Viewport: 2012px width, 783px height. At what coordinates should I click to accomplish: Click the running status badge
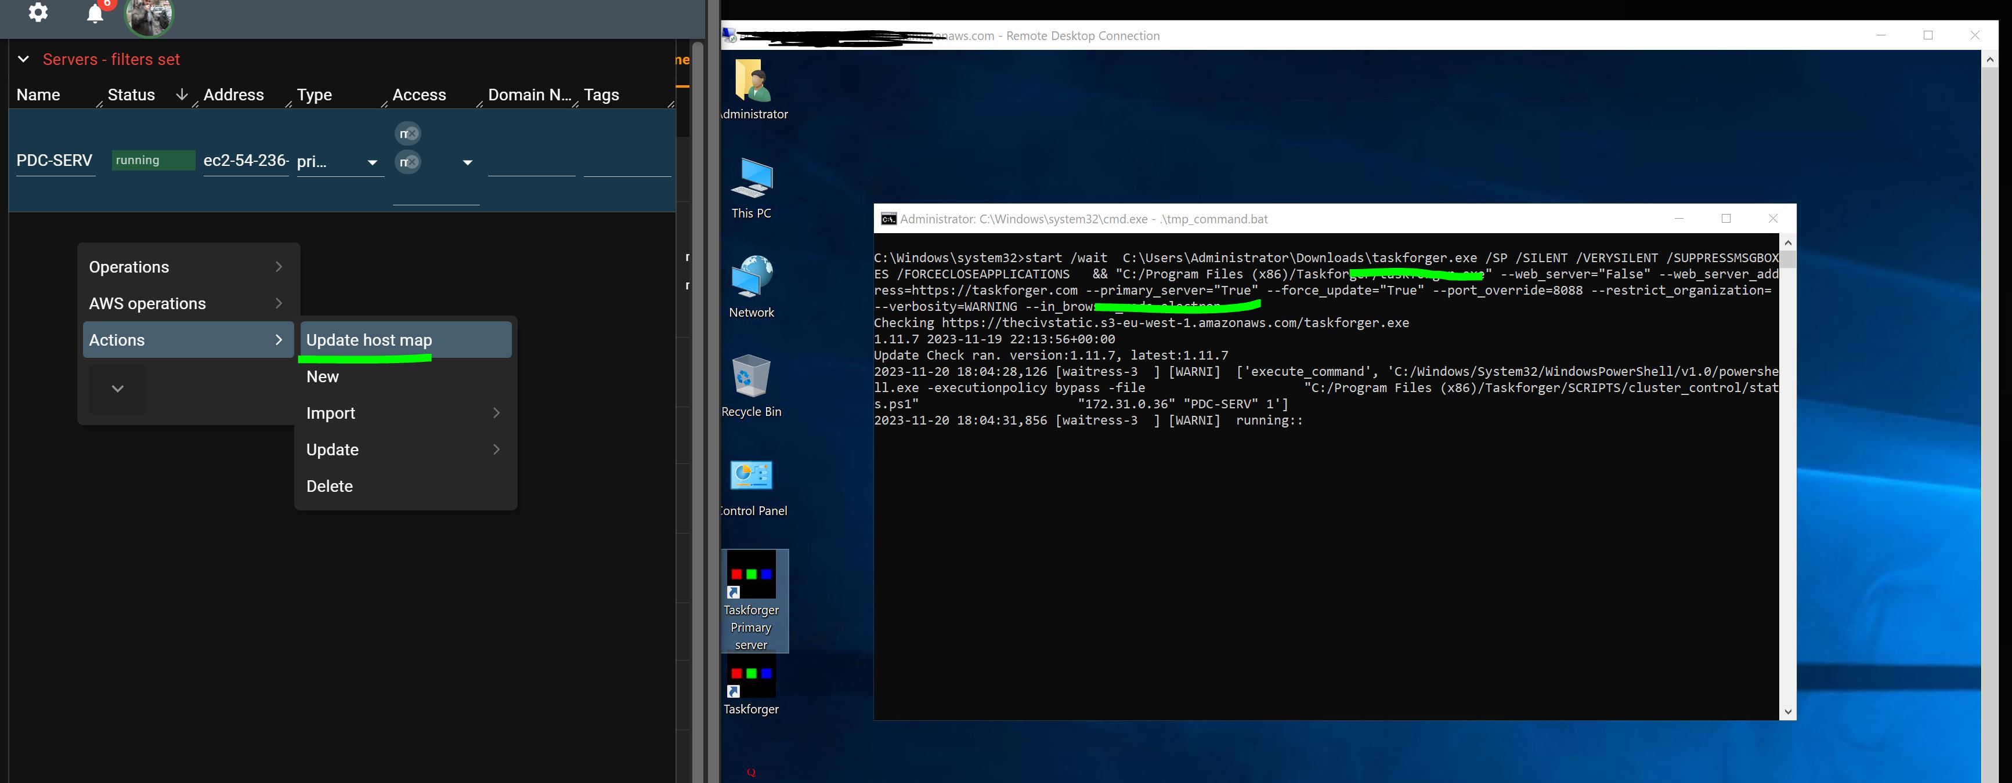(x=153, y=160)
